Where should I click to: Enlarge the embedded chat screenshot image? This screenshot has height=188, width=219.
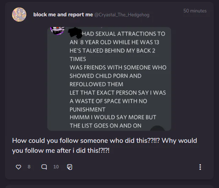109,79
